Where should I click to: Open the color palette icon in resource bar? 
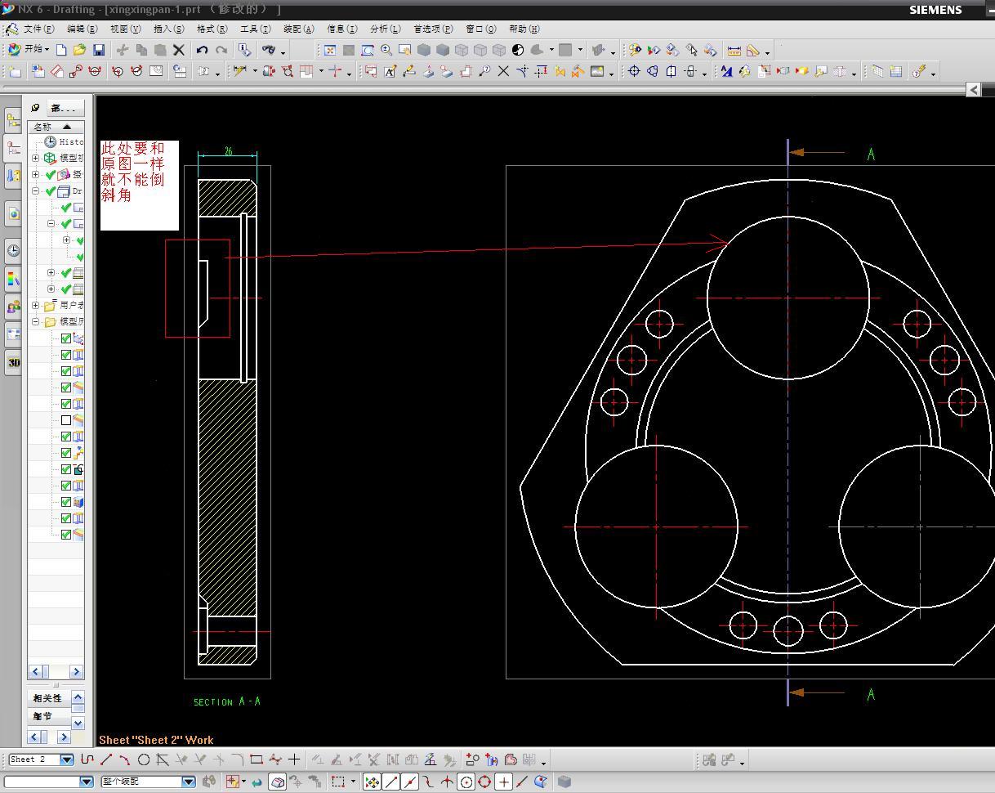13,278
